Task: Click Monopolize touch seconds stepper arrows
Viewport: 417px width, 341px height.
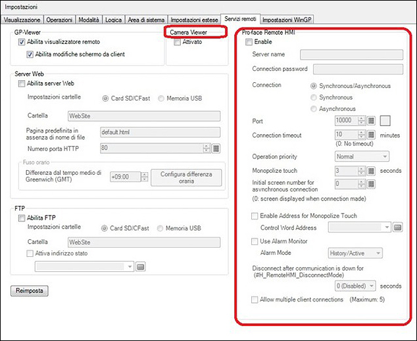Action: 361,171
